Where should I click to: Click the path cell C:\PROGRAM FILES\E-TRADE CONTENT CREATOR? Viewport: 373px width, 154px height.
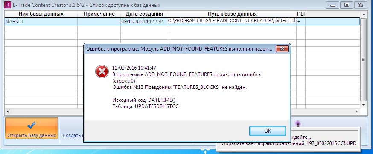(x=232, y=21)
